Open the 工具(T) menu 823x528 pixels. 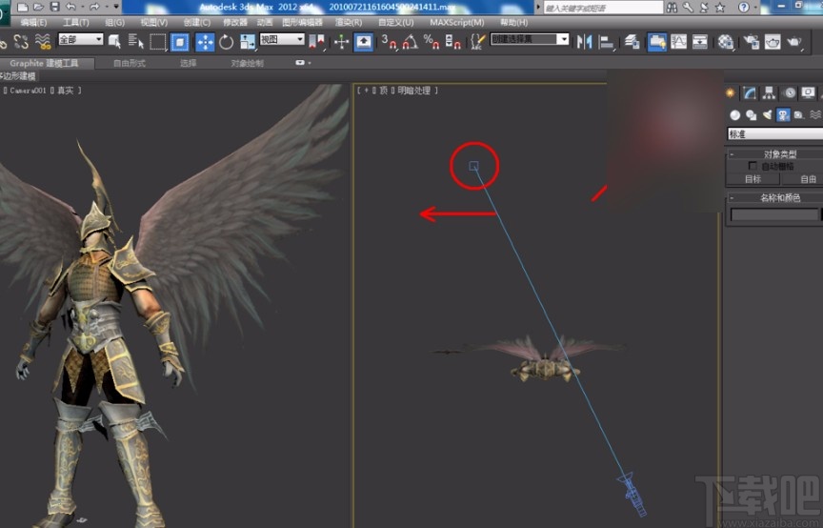75,22
